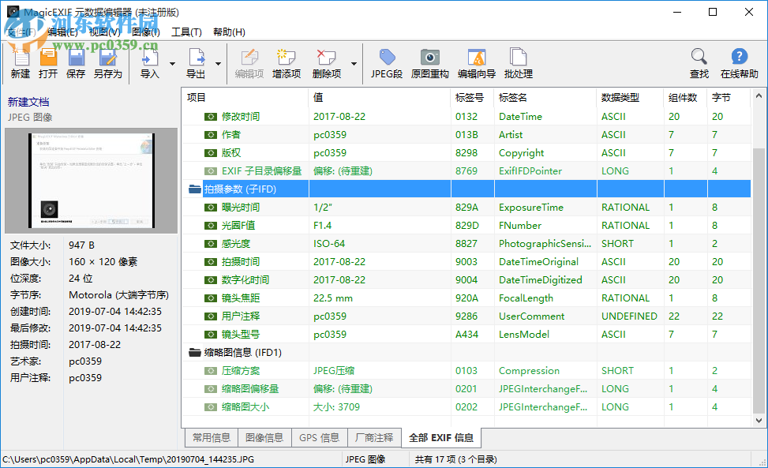
Task: Run 原图重构 original image reconstruction
Action: pos(429,63)
